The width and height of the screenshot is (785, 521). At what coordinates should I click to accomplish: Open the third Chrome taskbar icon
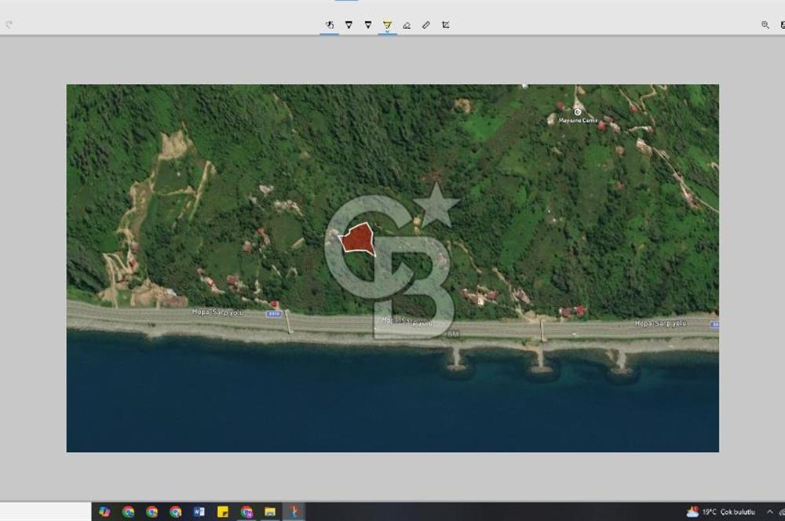pos(175,512)
